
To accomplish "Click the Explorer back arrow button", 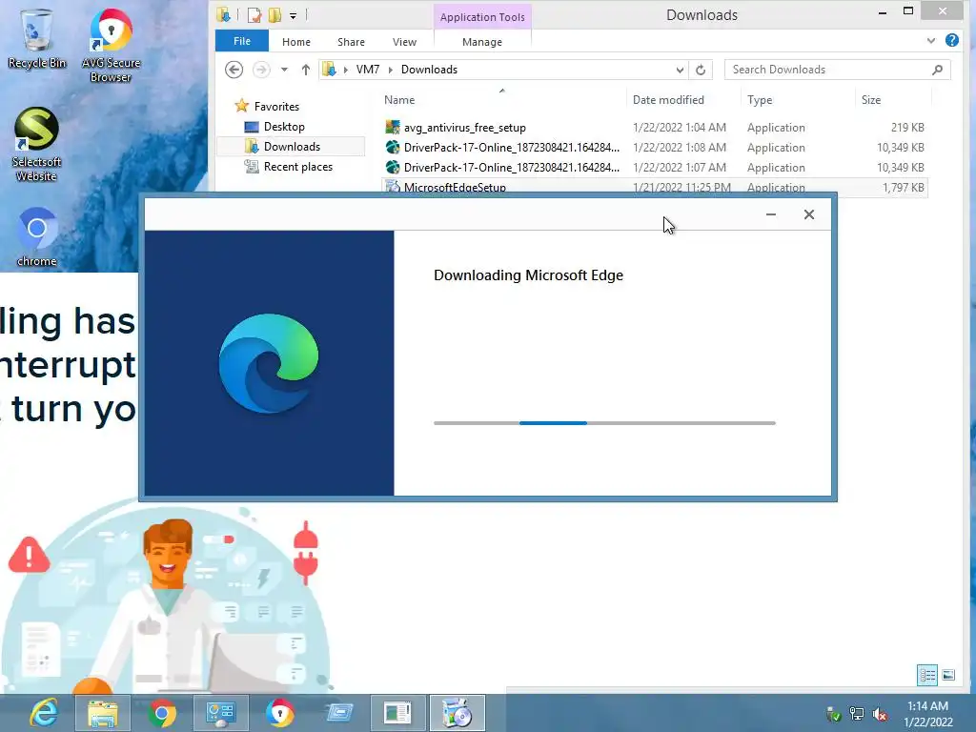I will pos(234,70).
